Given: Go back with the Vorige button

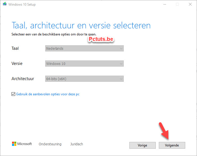Looking at the screenshot, I should (143, 145).
